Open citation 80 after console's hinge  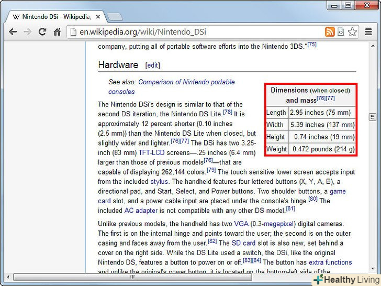(x=313, y=199)
